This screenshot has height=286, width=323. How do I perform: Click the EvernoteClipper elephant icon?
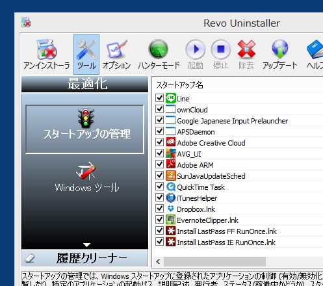pos(171,220)
